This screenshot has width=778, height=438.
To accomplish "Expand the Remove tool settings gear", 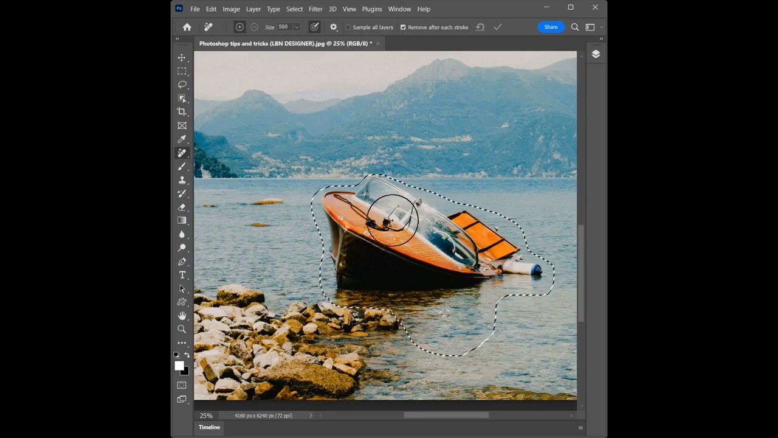I will 334,27.
